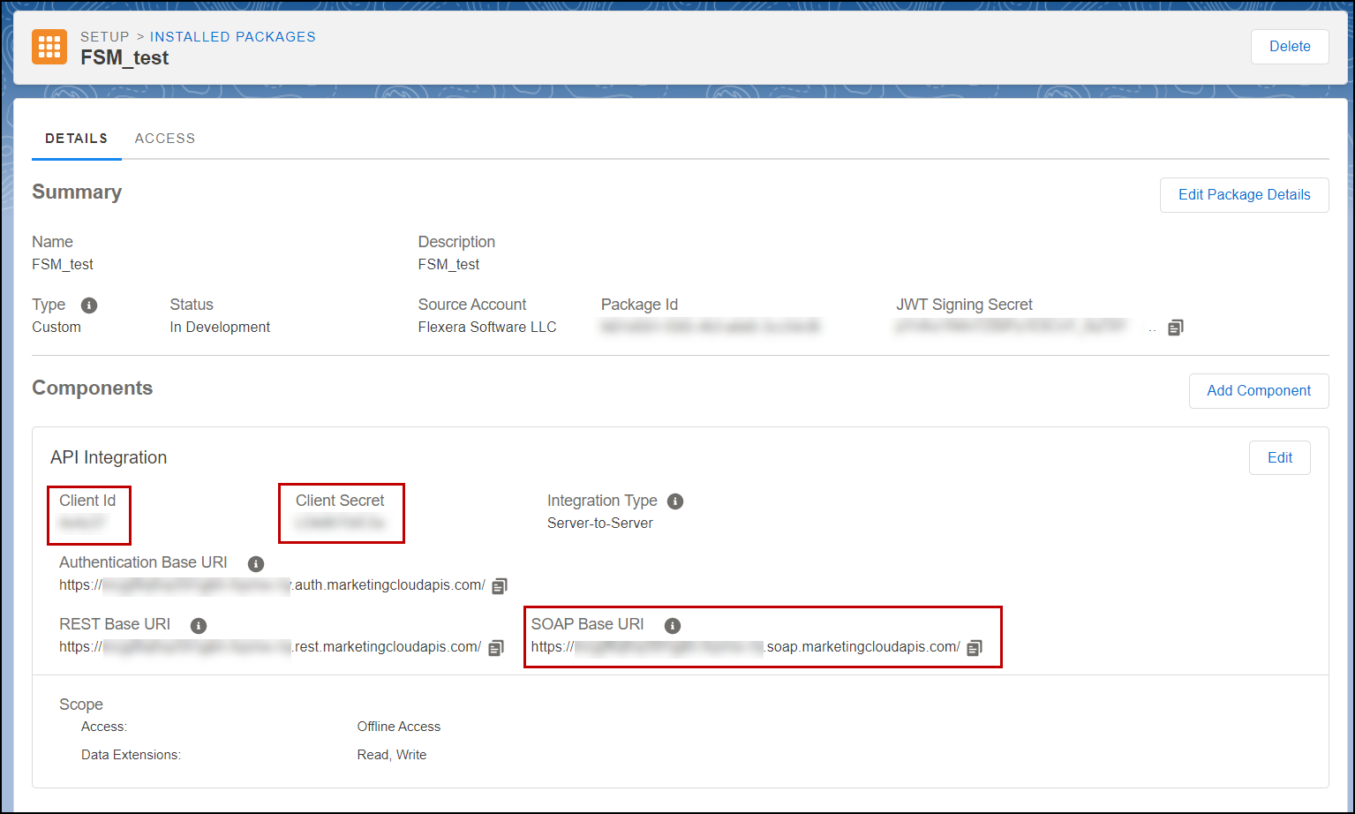The width and height of the screenshot is (1355, 814).
Task: Click the SOAP Base URI info icon
Action: 673,626
